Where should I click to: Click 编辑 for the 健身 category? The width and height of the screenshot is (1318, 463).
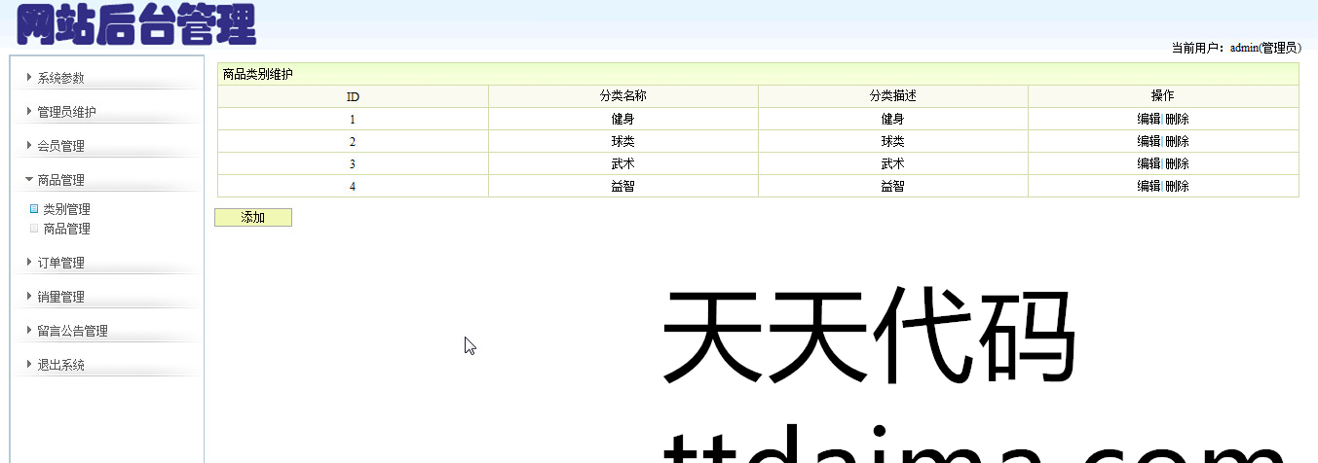point(1149,119)
